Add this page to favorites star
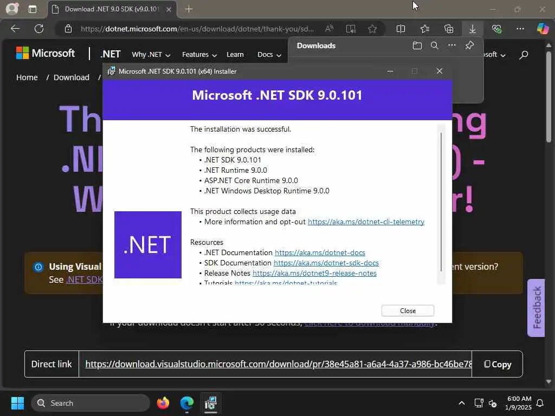This screenshot has height=416, width=555. tap(372, 29)
